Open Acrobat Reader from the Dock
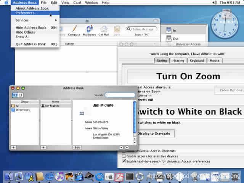 [119, 177]
